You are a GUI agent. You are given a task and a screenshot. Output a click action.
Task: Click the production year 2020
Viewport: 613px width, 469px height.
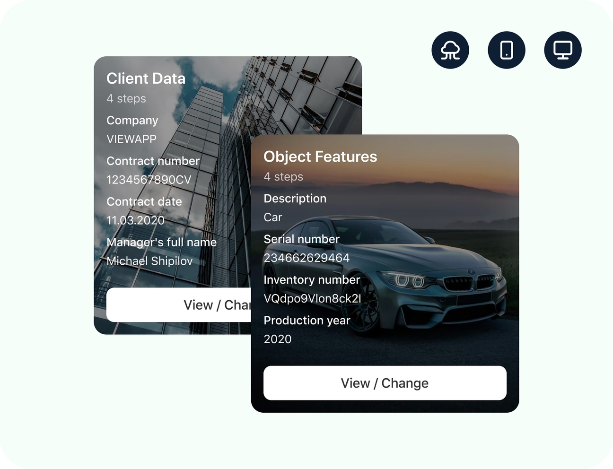coord(278,339)
